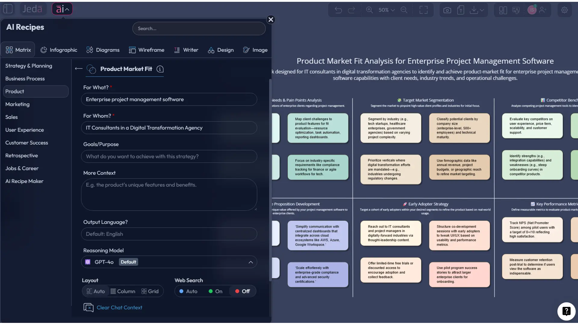
Task: Open the split-view layout icon
Action: 503,10
